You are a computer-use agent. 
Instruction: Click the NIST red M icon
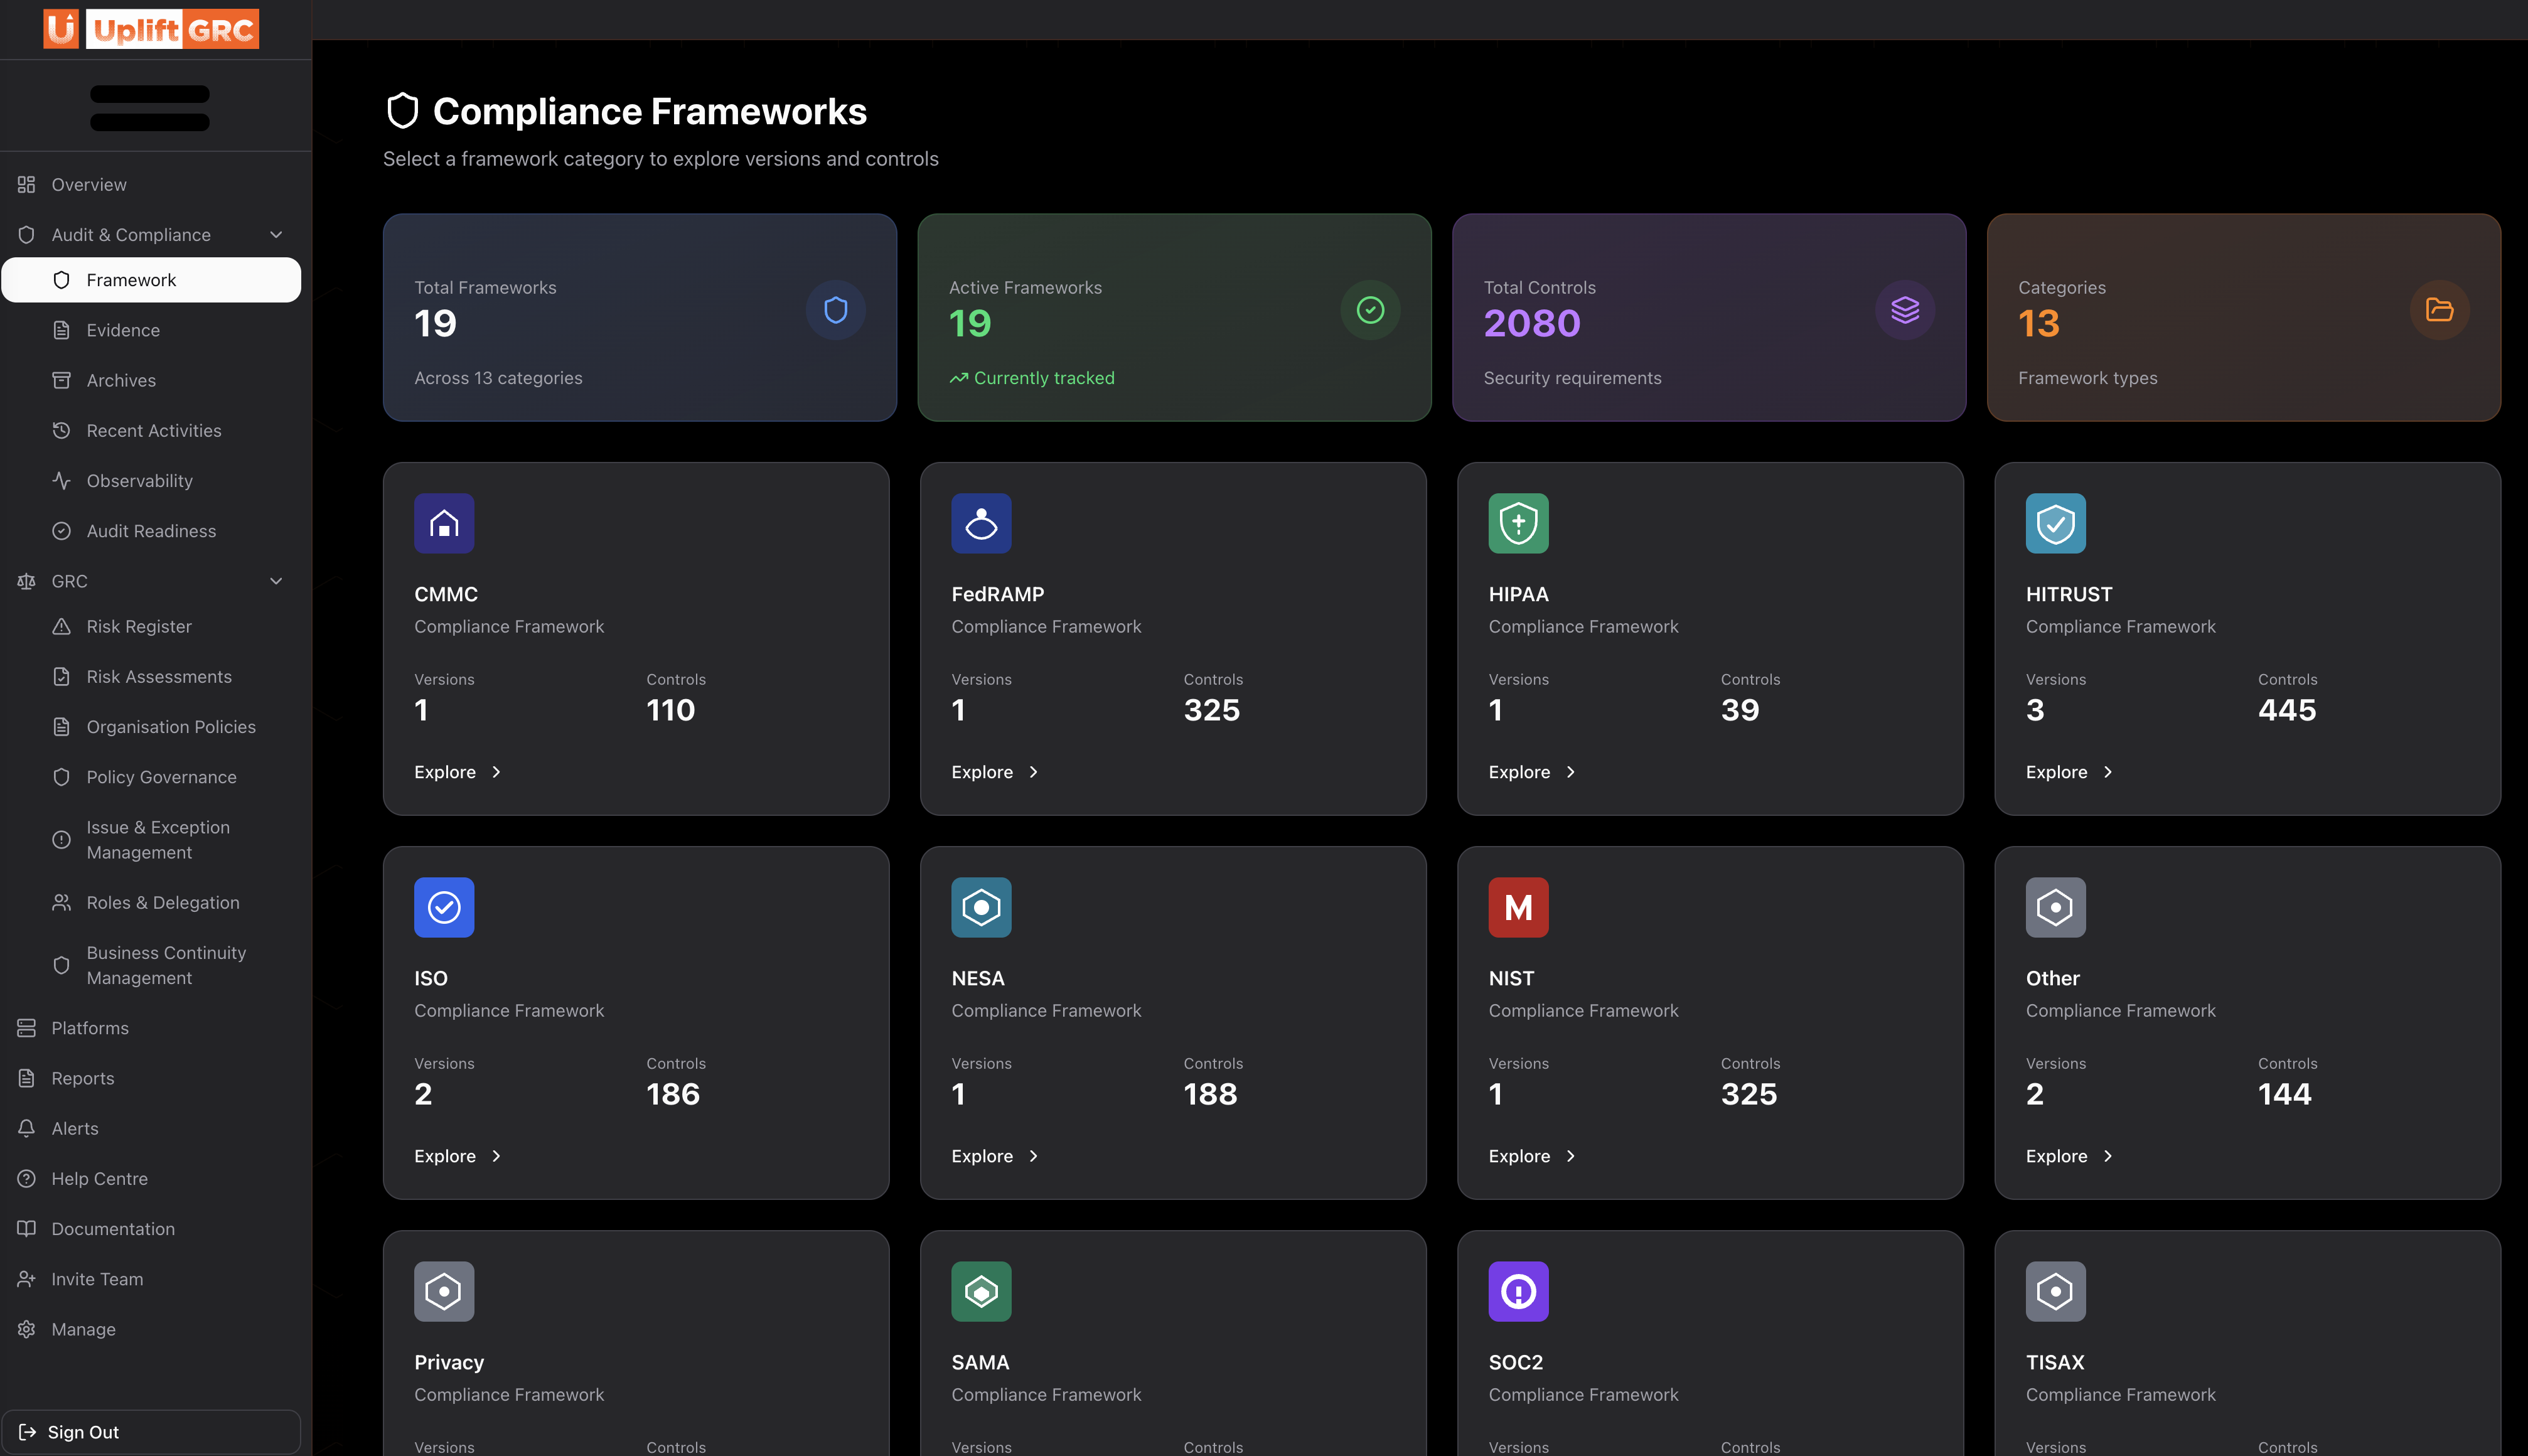pos(1518,907)
